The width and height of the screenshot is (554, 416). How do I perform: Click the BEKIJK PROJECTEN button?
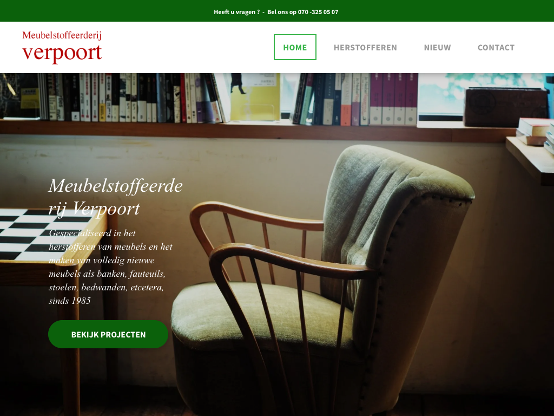[x=108, y=334]
